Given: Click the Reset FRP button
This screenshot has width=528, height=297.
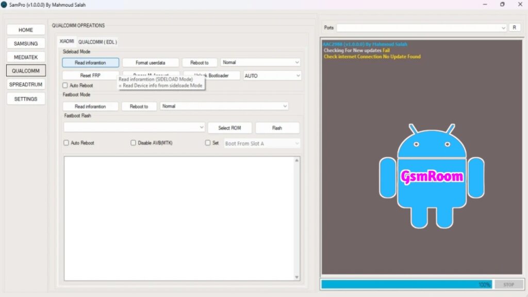Looking at the screenshot, I should [90, 76].
